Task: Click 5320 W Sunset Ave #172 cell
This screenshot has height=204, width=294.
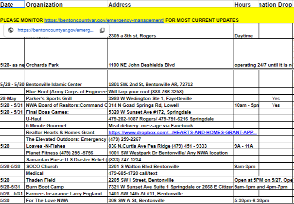Action: pos(170,112)
